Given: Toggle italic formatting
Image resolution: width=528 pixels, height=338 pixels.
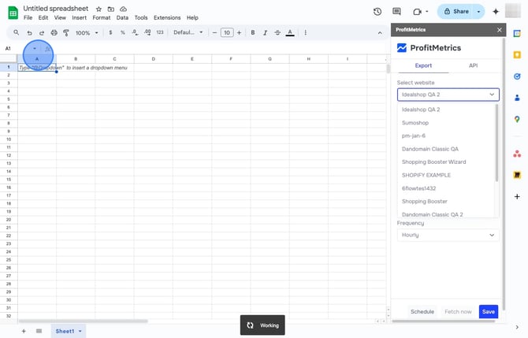Looking at the screenshot, I should pyautogui.click(x=265, y=32).
